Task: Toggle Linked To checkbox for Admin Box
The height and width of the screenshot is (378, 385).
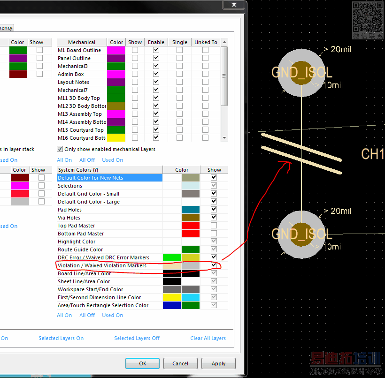Action: point(205,74)
